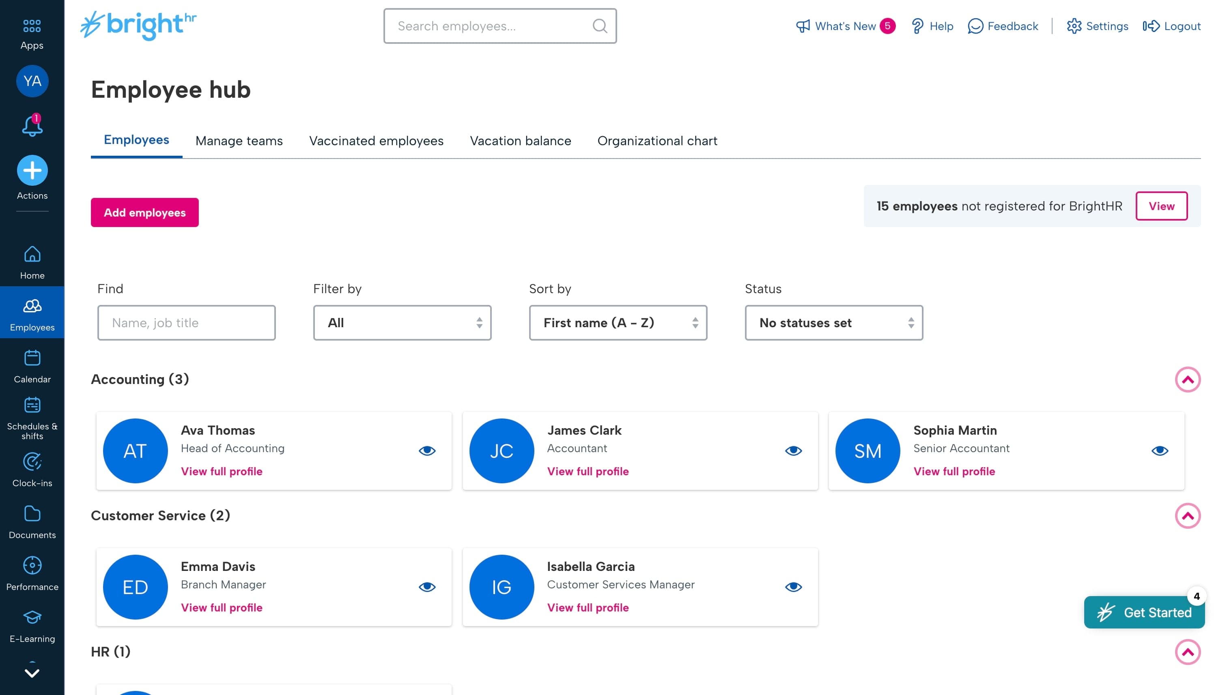Open Calendar in sidebar

pos(32,366)
